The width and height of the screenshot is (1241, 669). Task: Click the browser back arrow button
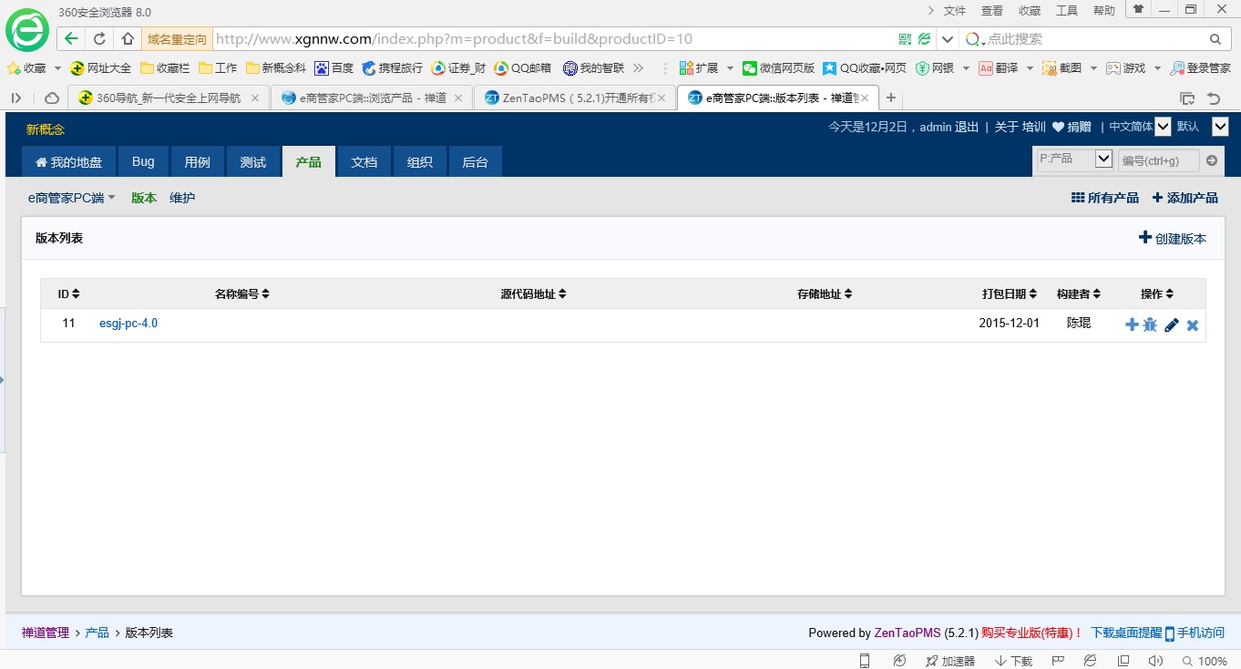tap(71, 39)
